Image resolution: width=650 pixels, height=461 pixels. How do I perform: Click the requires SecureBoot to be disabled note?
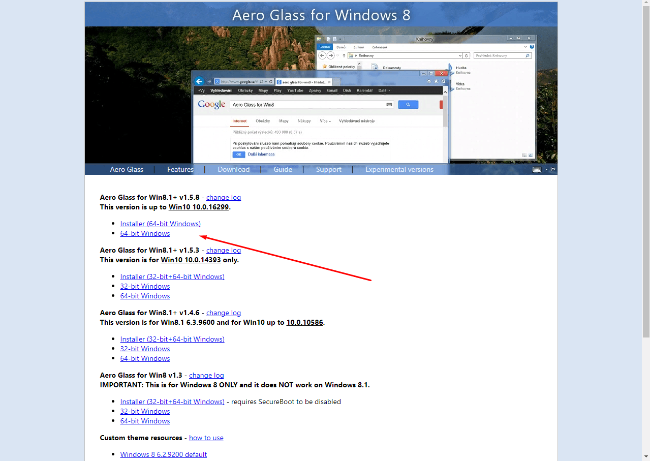pyautogui.click(x=285, y=402)
